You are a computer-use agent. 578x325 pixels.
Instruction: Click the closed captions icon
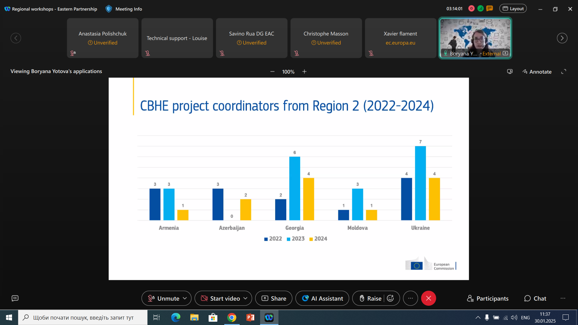coord(15,298)
